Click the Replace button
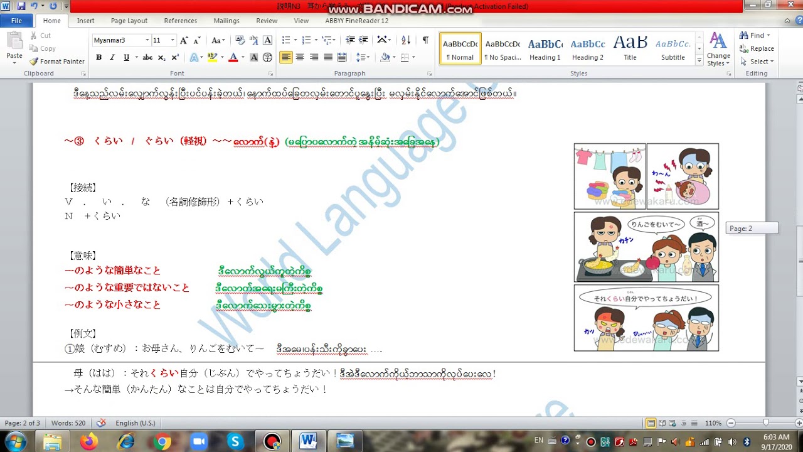The image size is (803, 452). click(757, 48)
